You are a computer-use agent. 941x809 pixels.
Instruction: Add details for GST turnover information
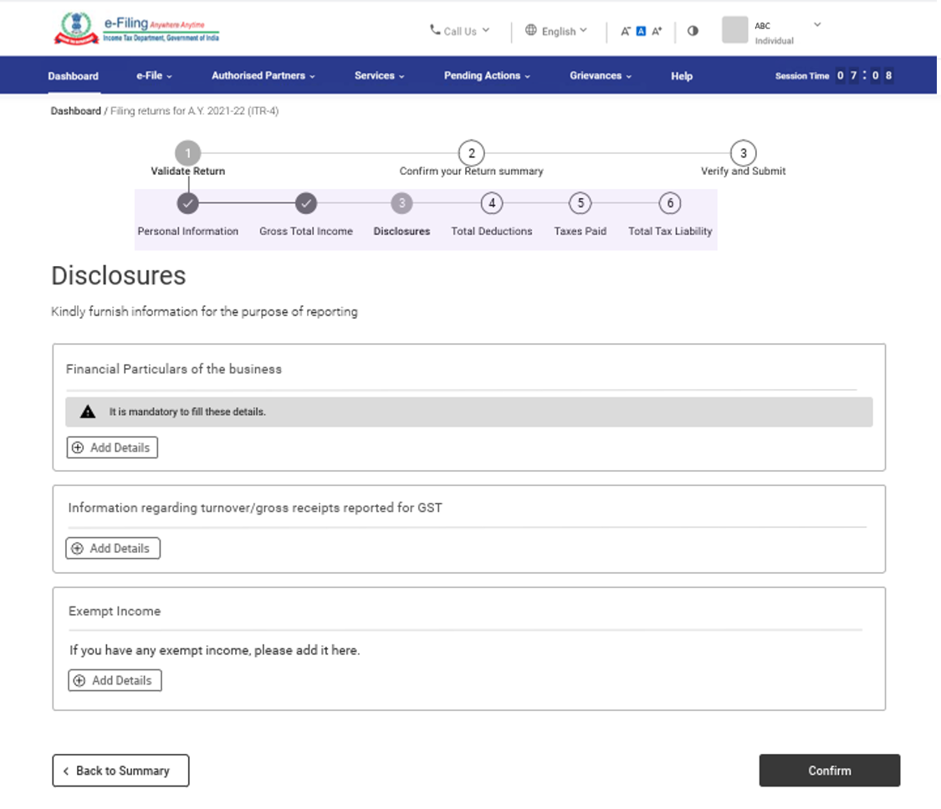point(112,549)
